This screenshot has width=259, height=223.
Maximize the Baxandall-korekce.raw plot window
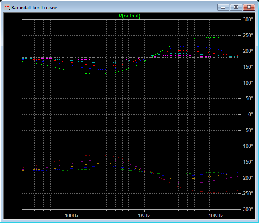click(x=236, y=7)
